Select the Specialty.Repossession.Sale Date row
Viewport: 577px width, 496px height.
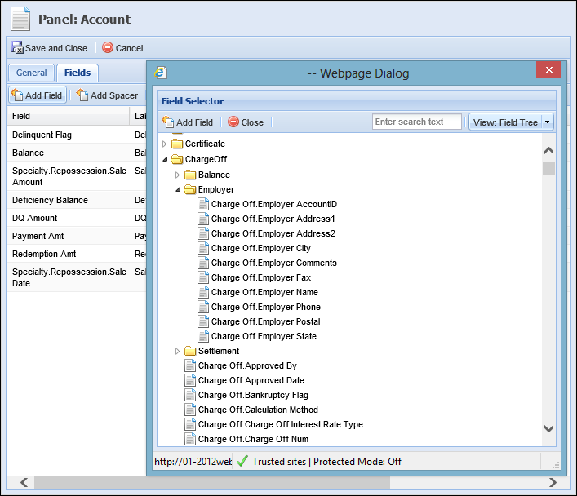tap(77, 277)
